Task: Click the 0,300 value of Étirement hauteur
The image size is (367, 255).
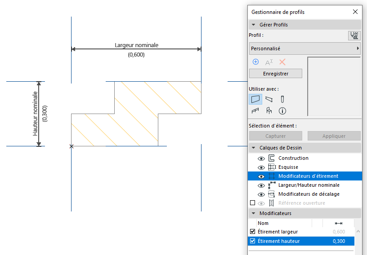Action: [x=339, y=241]
